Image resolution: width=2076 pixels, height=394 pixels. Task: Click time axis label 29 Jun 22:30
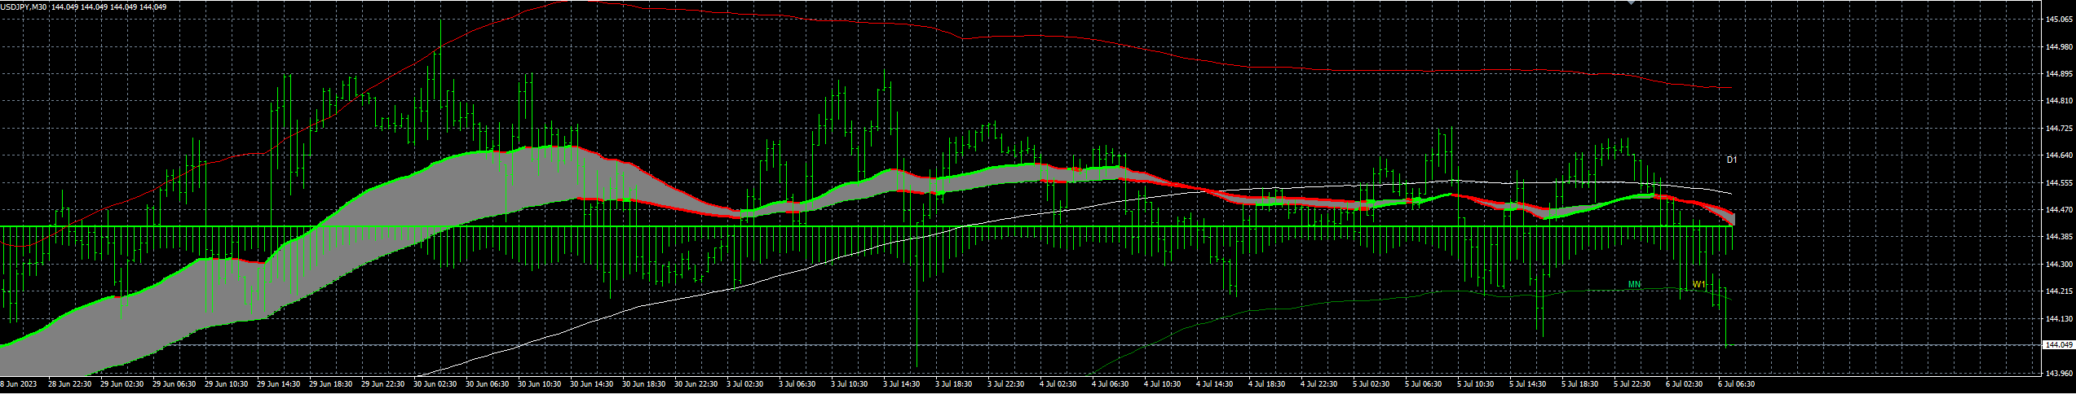pyautogui.click(x=382, y=383)
